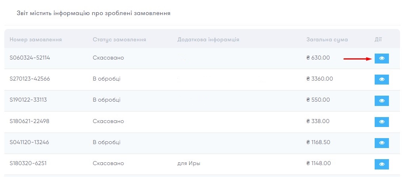
Task: View order S041120-13246 via eye icon
Action: pyautogui.click(x=381, y=143)
